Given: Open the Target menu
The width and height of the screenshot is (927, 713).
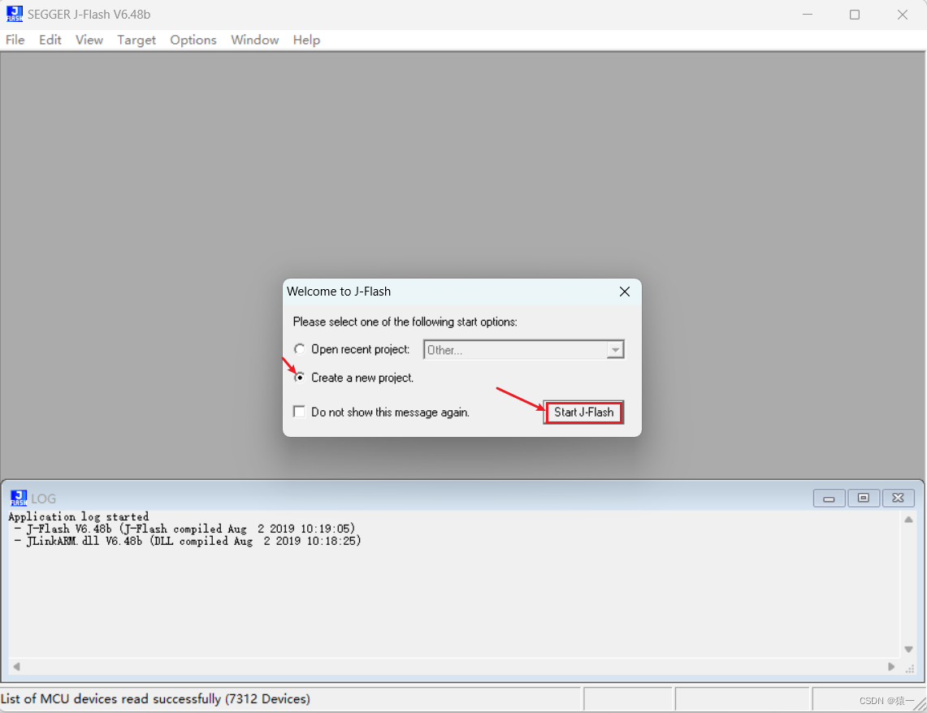Looking at the screenshot, I should pos(136,40).
